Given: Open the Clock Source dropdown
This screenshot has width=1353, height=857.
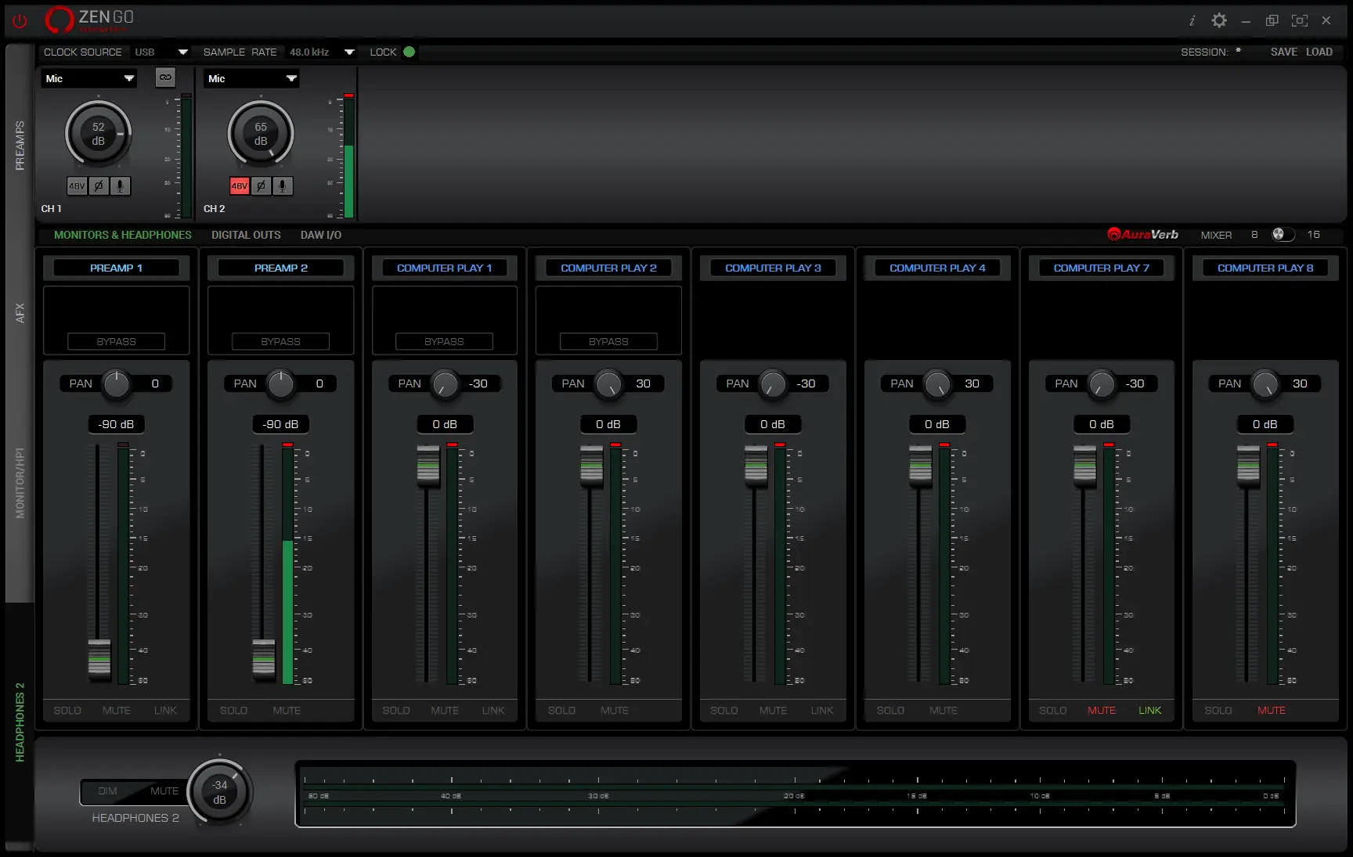Looking at the screenshot, I should coord(182,52).
